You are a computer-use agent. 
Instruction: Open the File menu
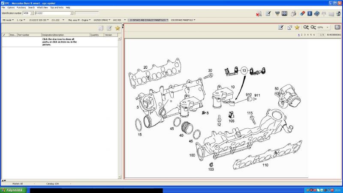(3, 7)
